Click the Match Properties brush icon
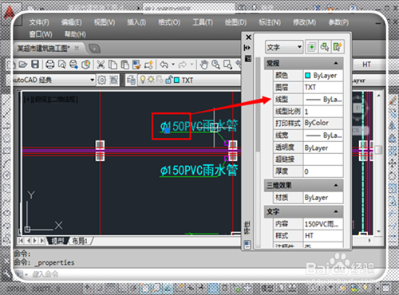This screenshot has height=295, width=399. point(136,65)
